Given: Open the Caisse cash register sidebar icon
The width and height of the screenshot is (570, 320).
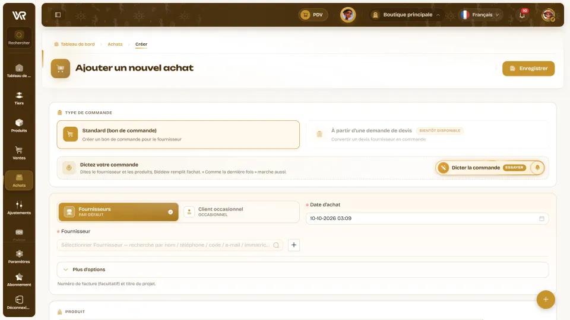Looking at the screenshot, I should click(19, 233).
